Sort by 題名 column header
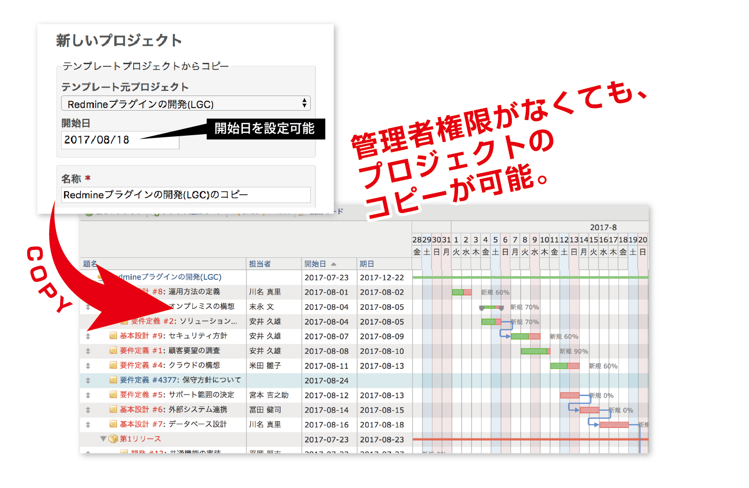The image size is (749, 488). click(x=90, y=264)
